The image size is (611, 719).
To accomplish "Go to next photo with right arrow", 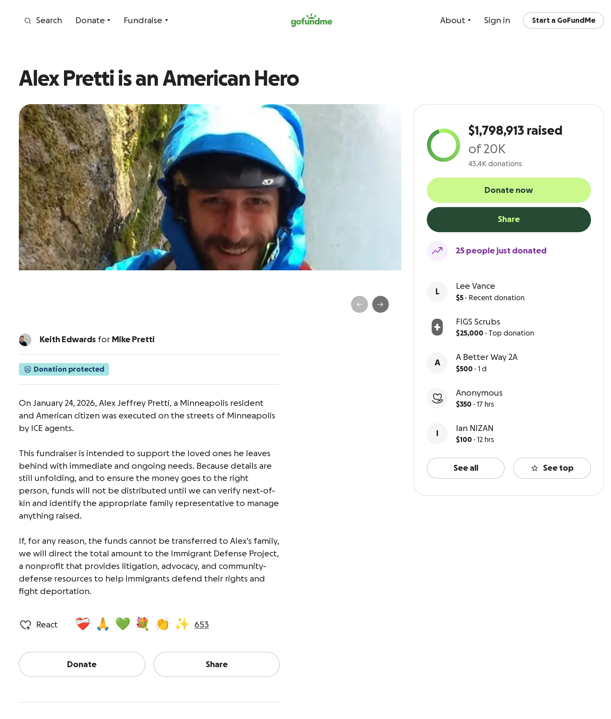I will tap(380, 304).
